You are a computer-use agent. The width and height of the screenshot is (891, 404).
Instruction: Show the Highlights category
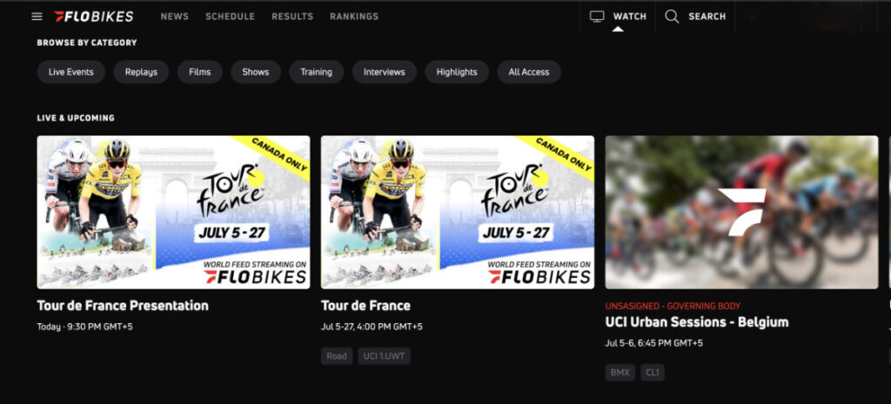pyautogui.click(x=457, y=72)
